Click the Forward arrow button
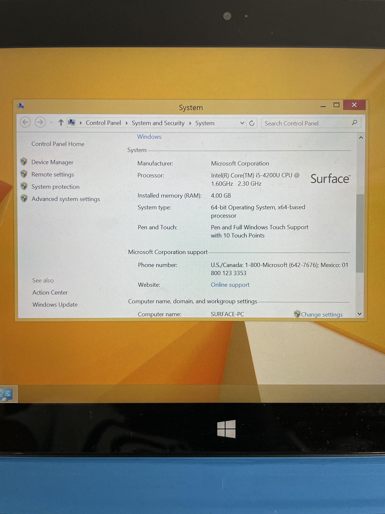 pyautogui.click(x=40, y=122)
